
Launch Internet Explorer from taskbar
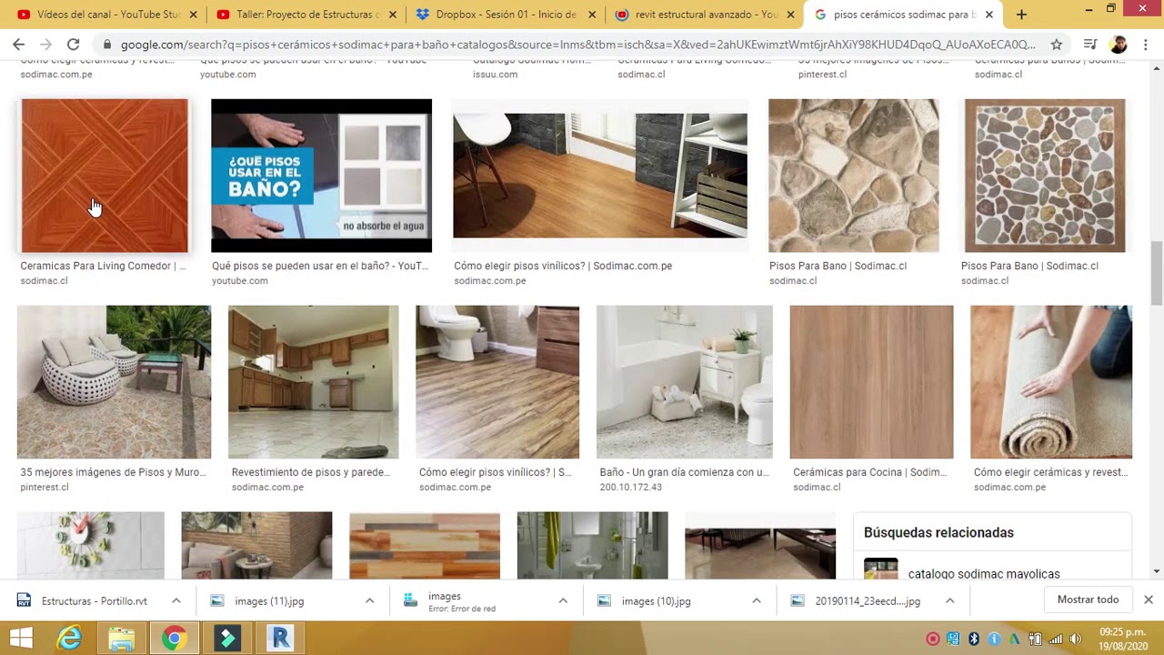point(69,638)
